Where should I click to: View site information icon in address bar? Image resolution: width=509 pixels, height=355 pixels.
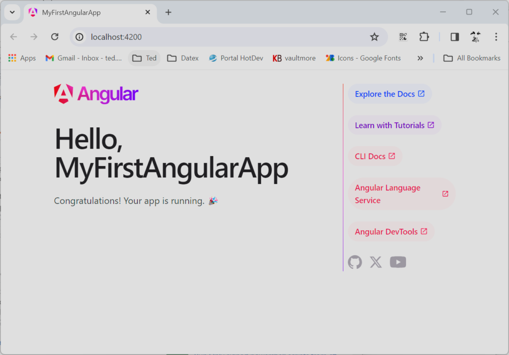80,37
